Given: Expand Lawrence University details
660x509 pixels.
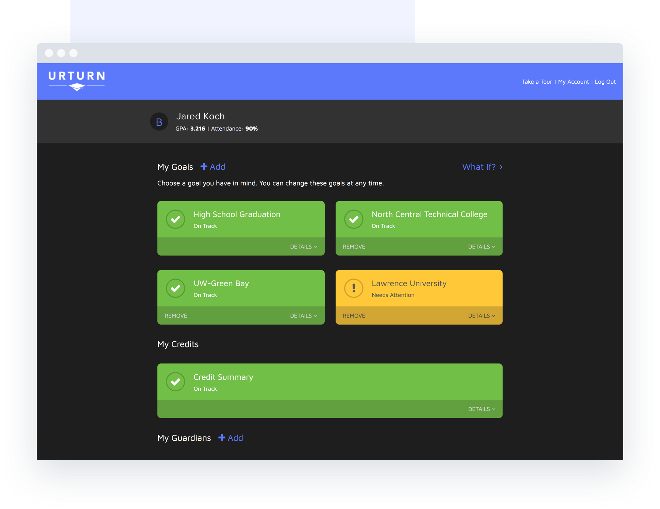Looking at the screenshot, I should coord(481,316).
